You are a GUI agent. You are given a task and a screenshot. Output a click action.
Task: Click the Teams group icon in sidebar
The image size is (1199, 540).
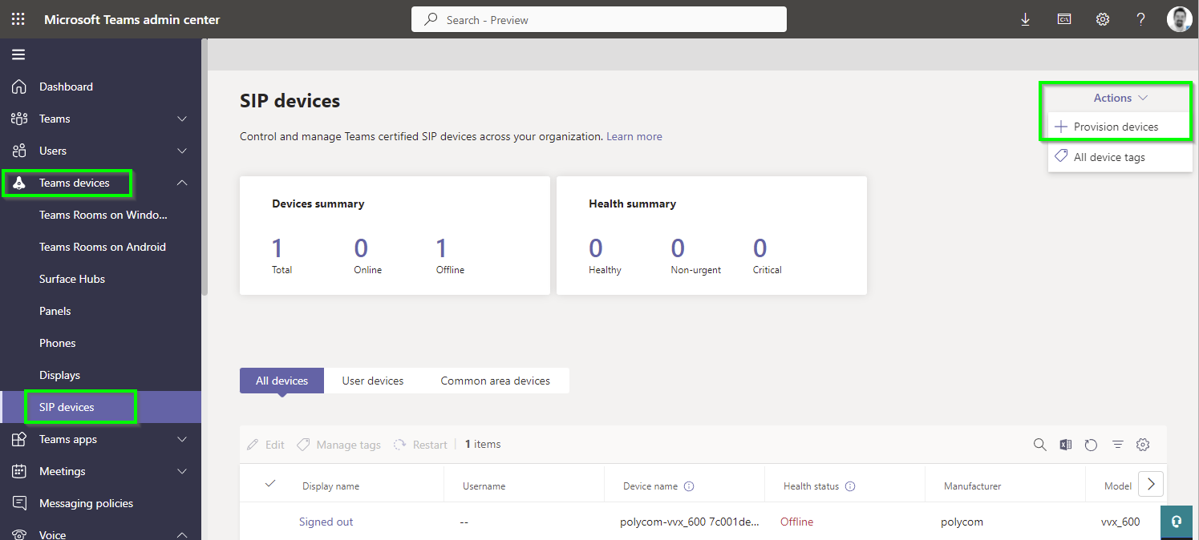pyautogui.click(x=18, y=119)
